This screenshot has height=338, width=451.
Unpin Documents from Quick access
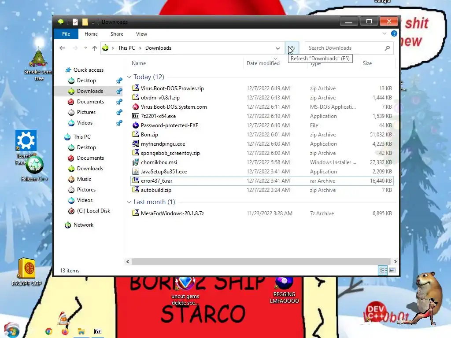pyautogui.click(x=119, y=102)
